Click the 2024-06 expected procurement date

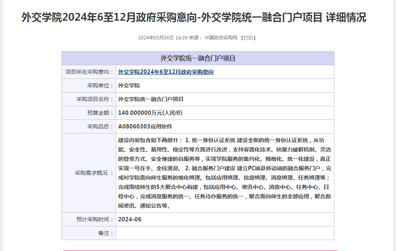[x=130, y=219]
